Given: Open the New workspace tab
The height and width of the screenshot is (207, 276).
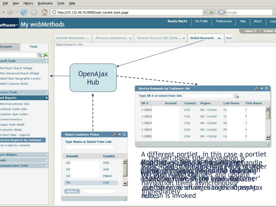Looking at the screenshot, I should tap(229, 38).
